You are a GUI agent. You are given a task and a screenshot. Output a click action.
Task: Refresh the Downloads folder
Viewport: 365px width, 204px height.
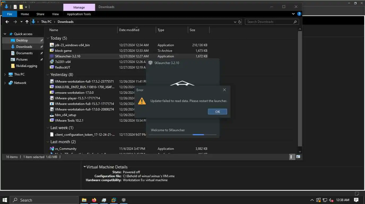tap(240, 22)
